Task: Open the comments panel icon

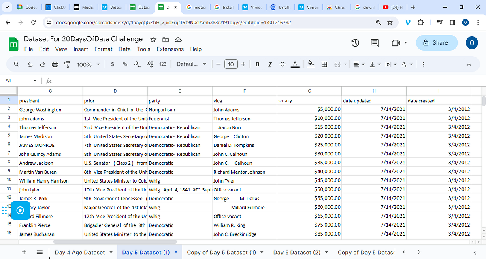Action: point(374,42)
